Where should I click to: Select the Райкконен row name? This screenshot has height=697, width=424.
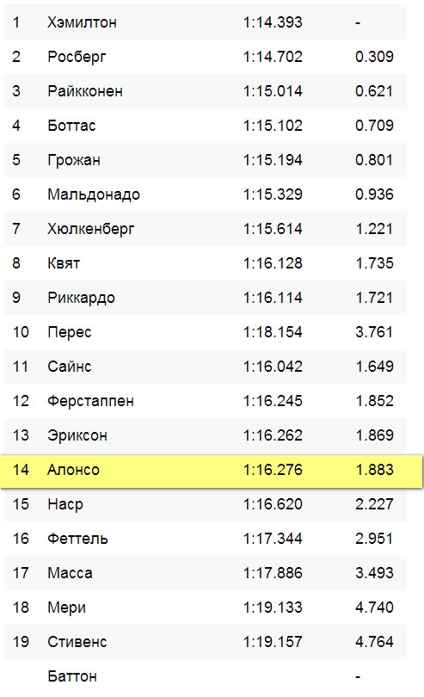coord(85,91)
